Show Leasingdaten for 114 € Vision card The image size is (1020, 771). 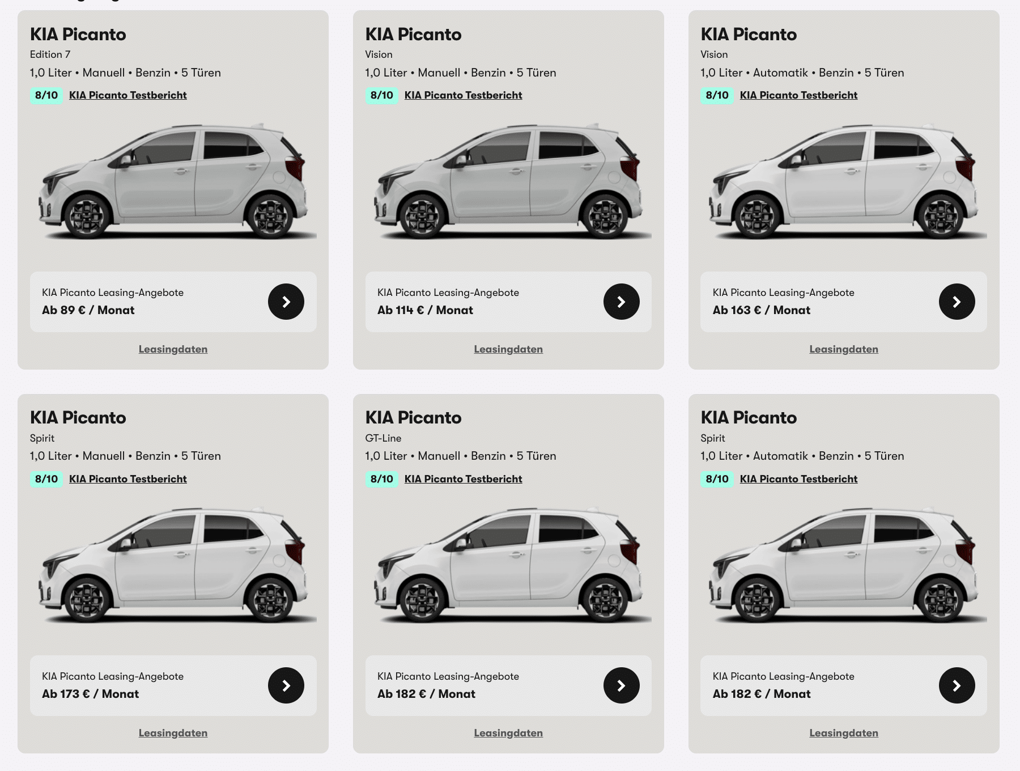tap(508, 349)
